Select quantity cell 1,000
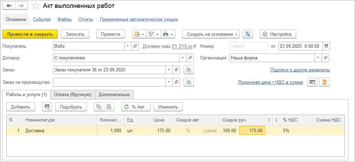The image size is (355, 162). coord(111,130)
